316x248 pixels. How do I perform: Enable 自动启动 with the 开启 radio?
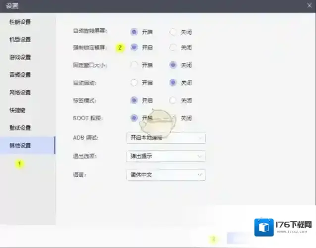(134, 83)
